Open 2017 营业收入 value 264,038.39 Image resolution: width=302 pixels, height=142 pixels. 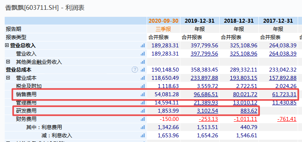click(x=283, y=54)
